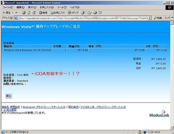Screen dimensions: 174x134
Task: Click the Internet Explorer title bar icon
Action: [x=3, y=3]
